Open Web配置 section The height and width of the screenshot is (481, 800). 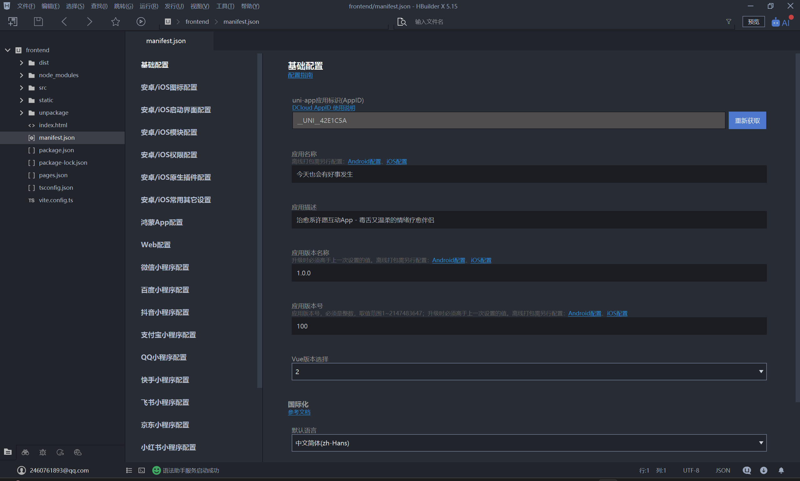156,245
